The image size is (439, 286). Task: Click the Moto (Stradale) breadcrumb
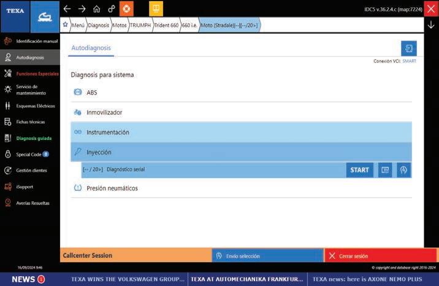[229, 25]
